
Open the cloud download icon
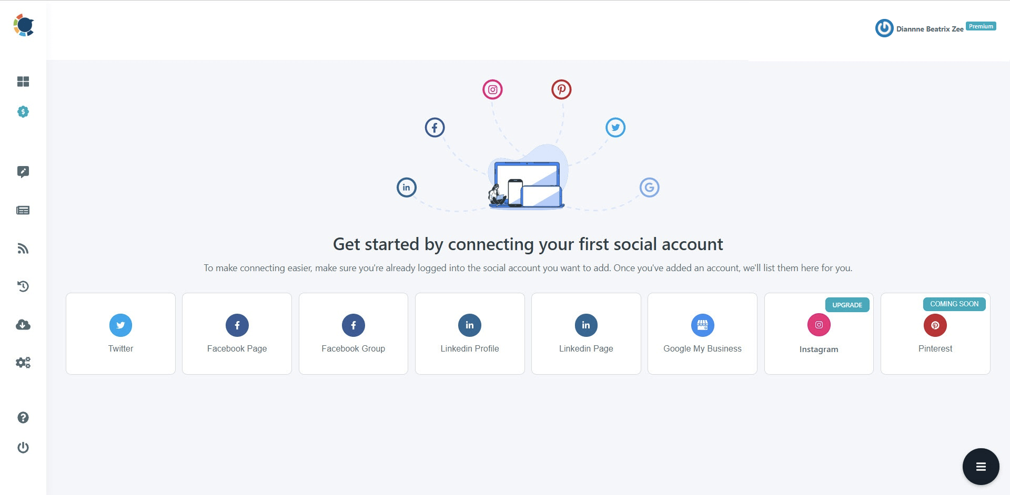(x=23, y=325)
